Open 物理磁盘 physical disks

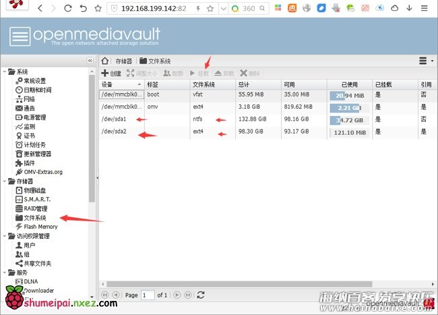pos(30,190)
